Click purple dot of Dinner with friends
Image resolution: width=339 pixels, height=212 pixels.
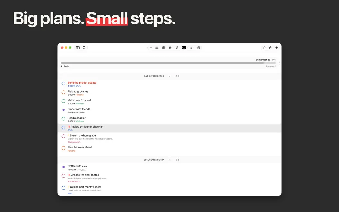(x=63, y=110)
